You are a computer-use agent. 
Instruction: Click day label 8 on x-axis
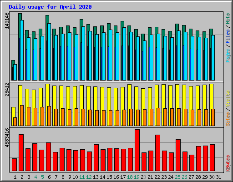click(63, 177)
